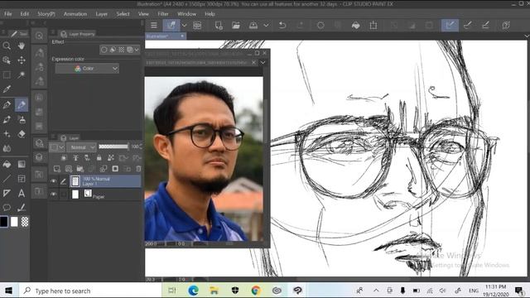Open the Layer menu

pyautogui.click(x=101, y=14)
